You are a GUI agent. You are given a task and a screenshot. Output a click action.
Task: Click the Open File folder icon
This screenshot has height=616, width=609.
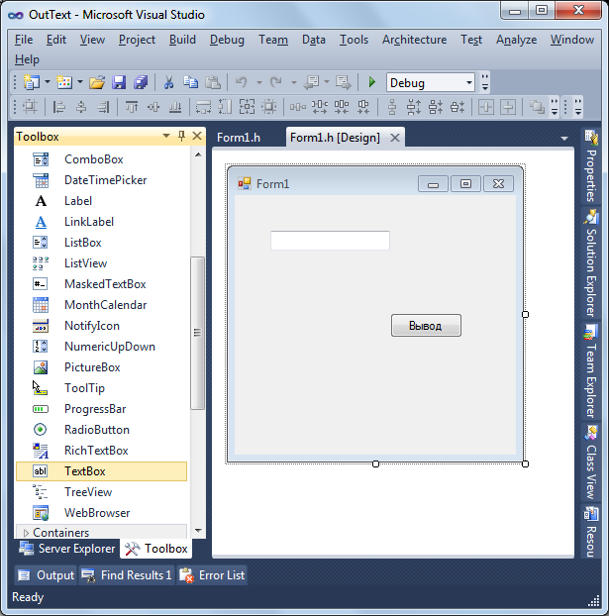point(97,82)
